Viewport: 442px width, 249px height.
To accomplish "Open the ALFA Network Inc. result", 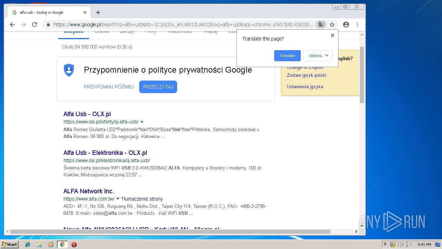I will point(89,191).
